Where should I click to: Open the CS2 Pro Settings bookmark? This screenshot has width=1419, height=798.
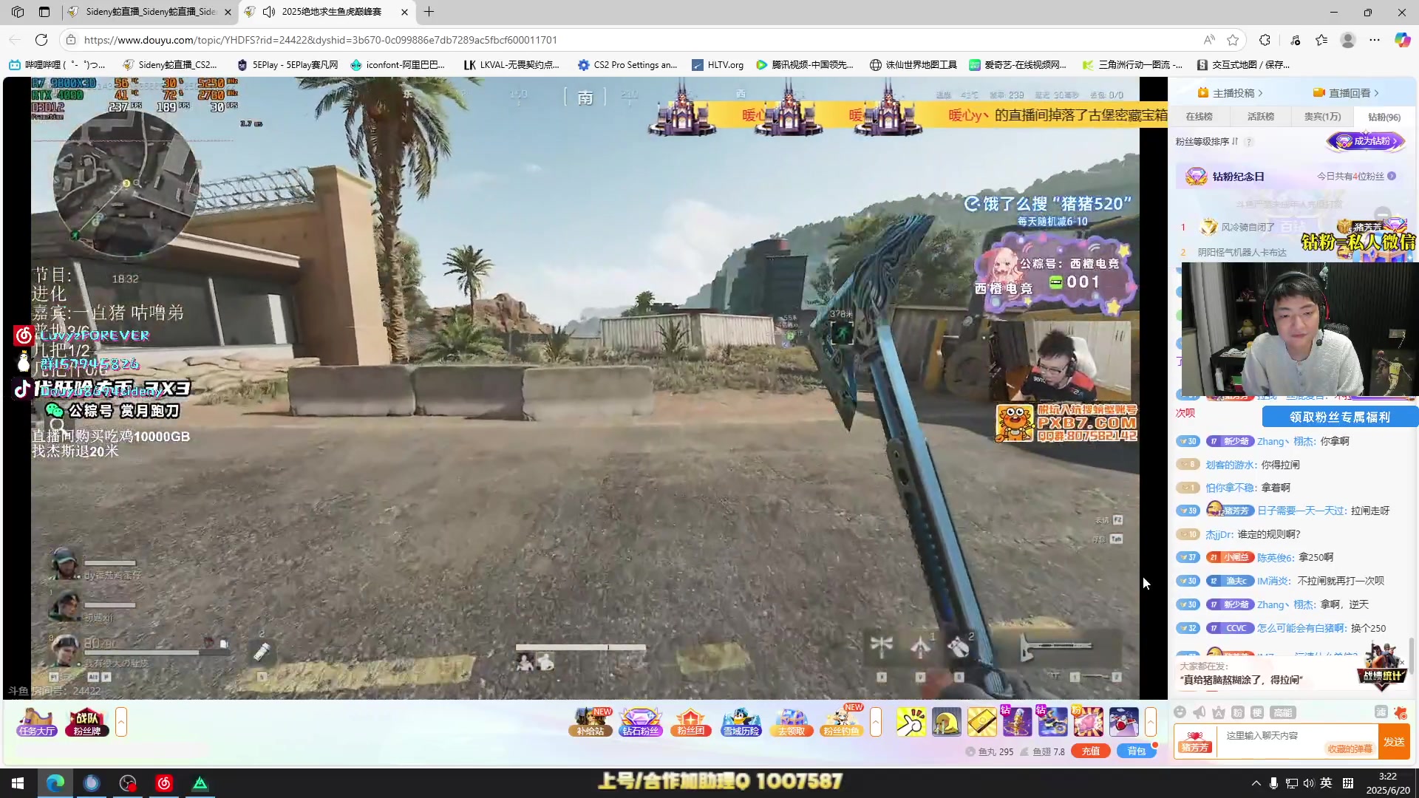(627, 65)
